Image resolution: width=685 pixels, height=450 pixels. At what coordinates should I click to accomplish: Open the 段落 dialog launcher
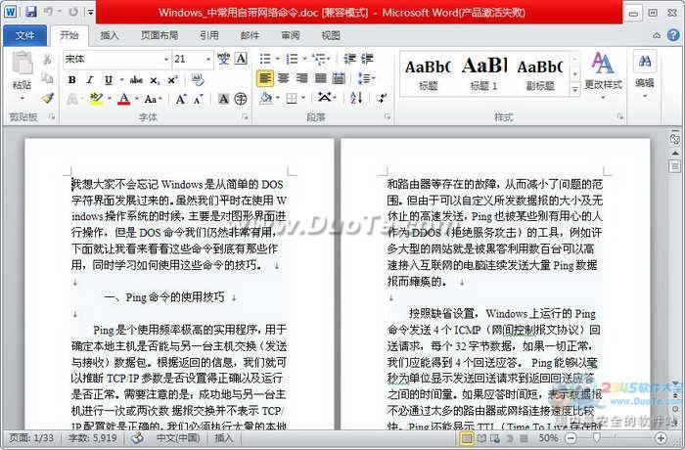[x=388, y=117]
